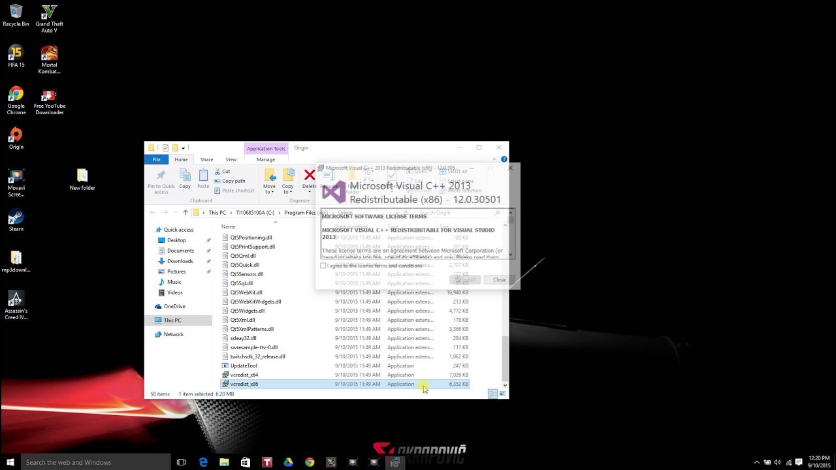Select the Steam desktop shortcut
Image resolution: width=836 pixels, height=470 pixels.
pyautogui.click(x=16, y=221)
